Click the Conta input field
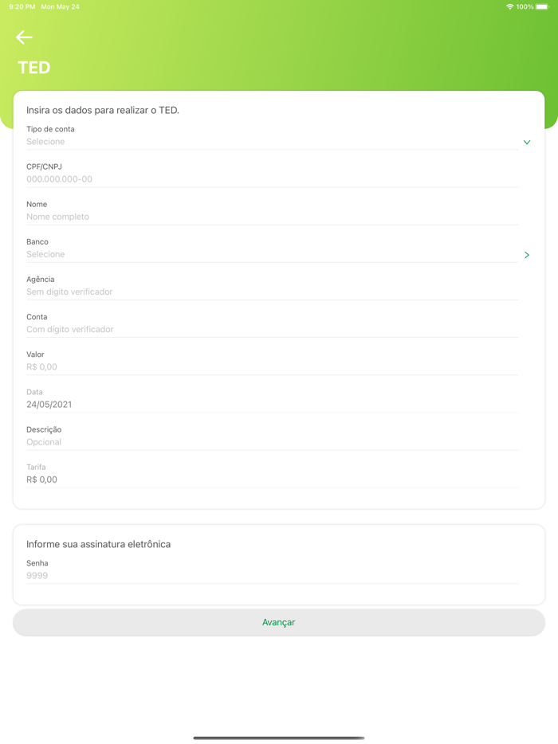 point(271,329)
